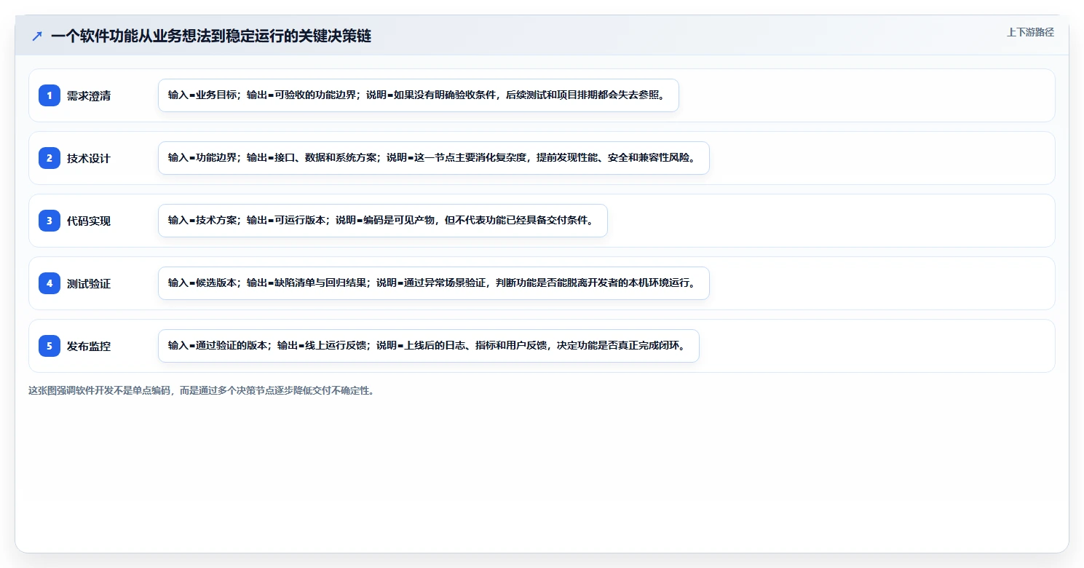
Task: Click the number 5 badge for 发布监控
Action: point(50,346)
